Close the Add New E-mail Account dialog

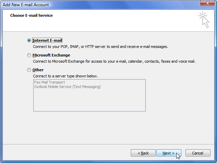(x=207, y=3)
